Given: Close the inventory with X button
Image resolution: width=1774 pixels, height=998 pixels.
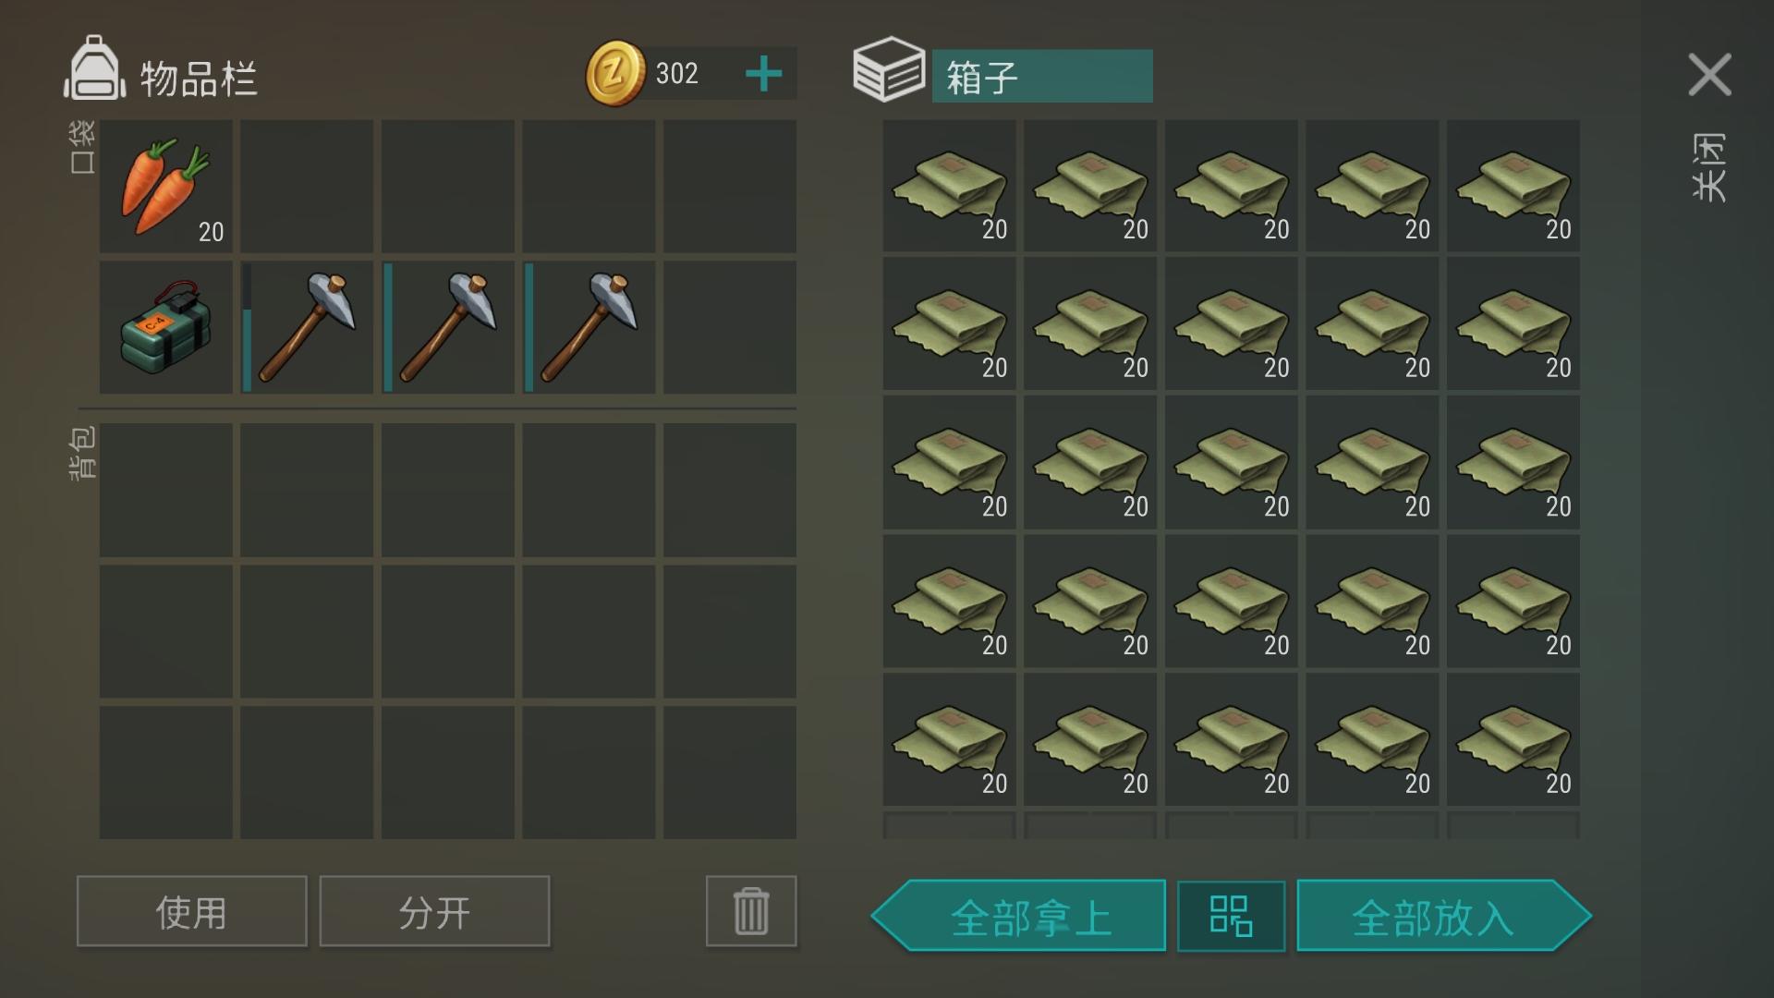Looking at the screenshot, I should (x=1709, y=74).
